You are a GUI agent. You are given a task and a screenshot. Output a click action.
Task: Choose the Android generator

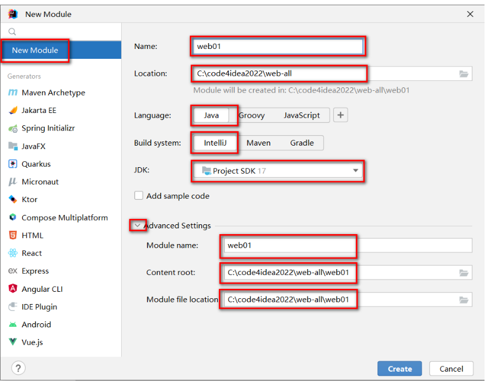tap(29, 324)
